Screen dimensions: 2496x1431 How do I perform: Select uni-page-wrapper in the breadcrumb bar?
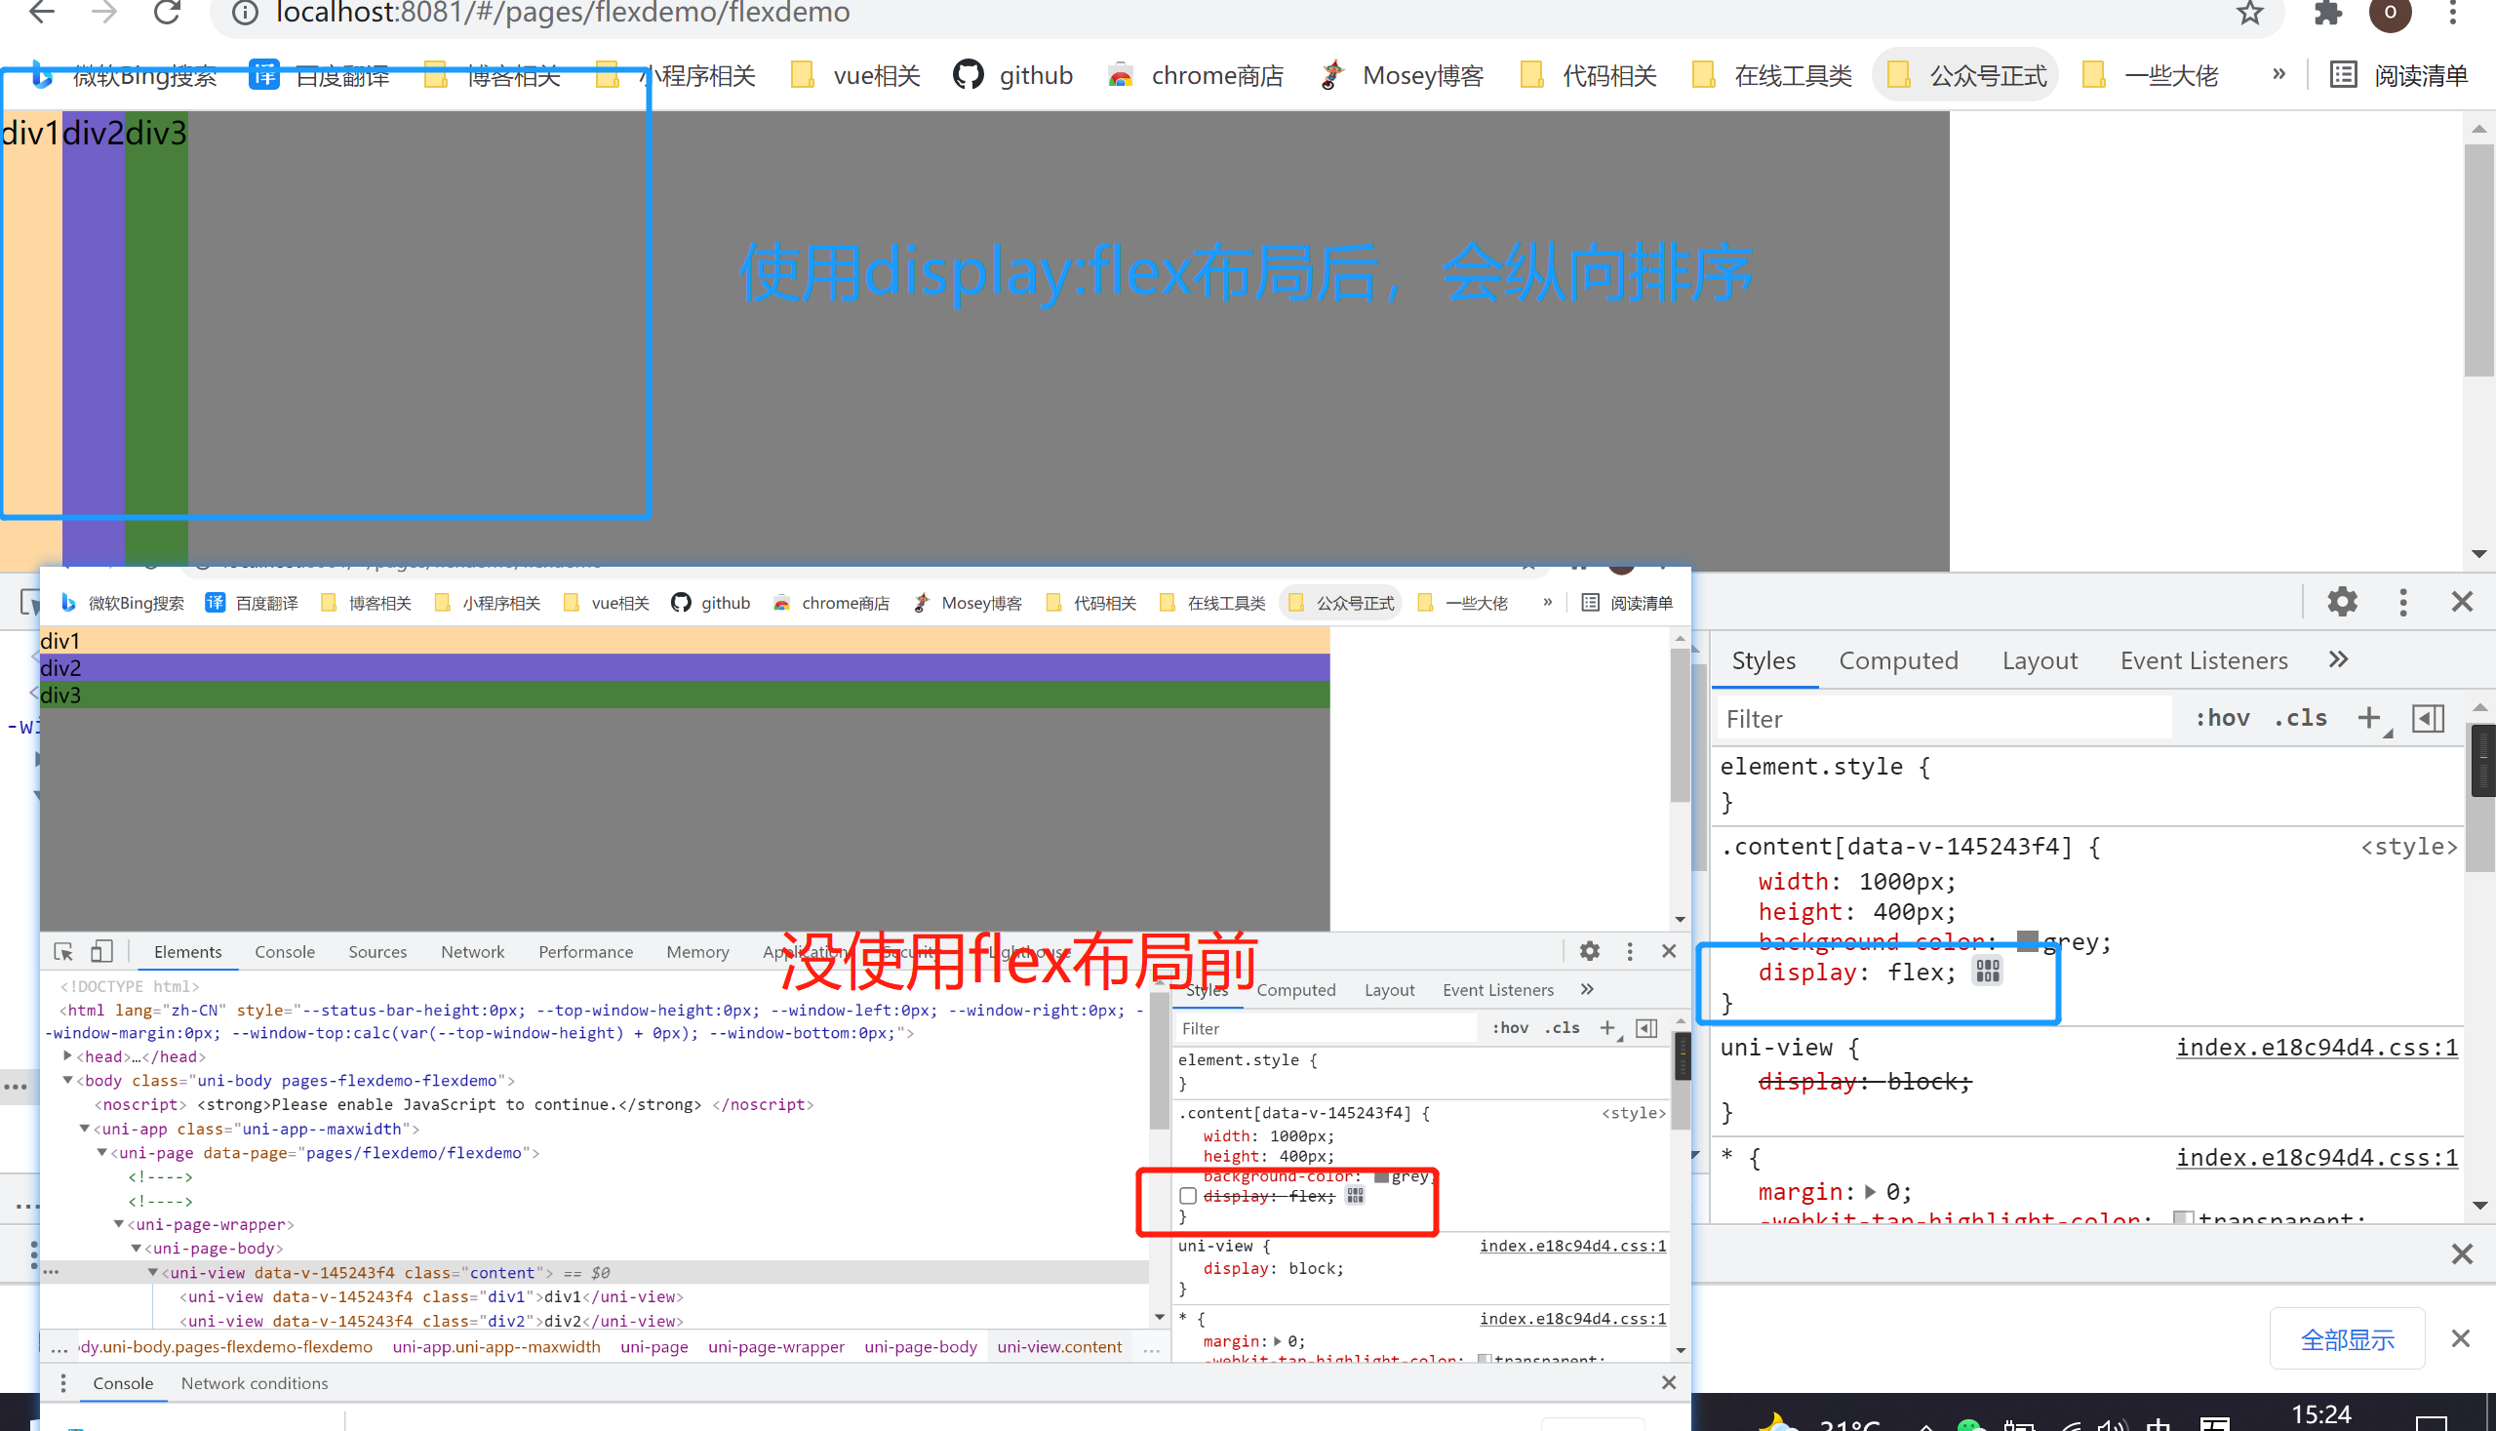(x=775, y=1346)
